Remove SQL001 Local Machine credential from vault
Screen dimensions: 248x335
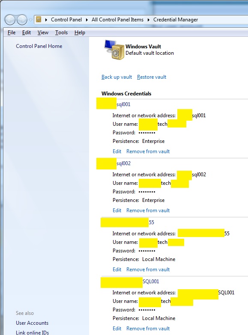click(148, 329)
